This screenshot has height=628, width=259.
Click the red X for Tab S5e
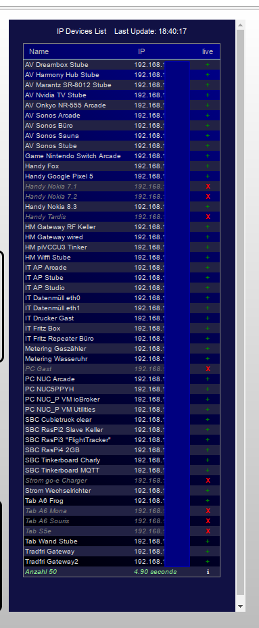click(208, 531)
